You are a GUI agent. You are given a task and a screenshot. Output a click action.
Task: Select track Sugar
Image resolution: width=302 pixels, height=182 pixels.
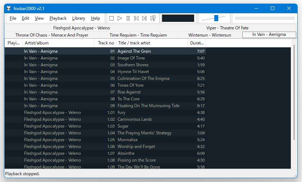point(105,126)
